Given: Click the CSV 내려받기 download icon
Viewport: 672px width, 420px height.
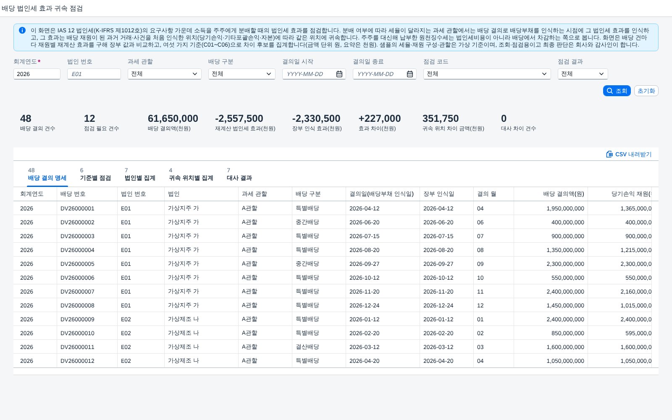Looking at the screenshot, I should (609, 154).
